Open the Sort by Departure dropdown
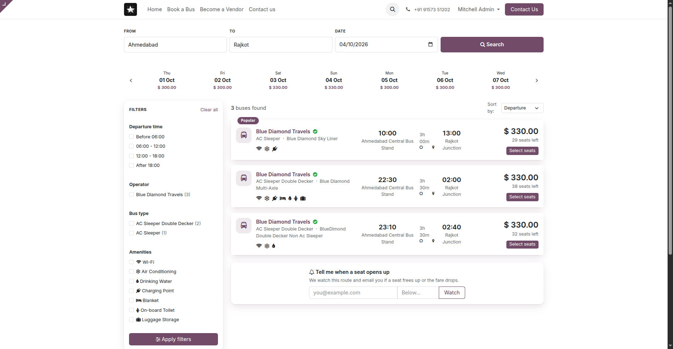 tap(522, 108)
